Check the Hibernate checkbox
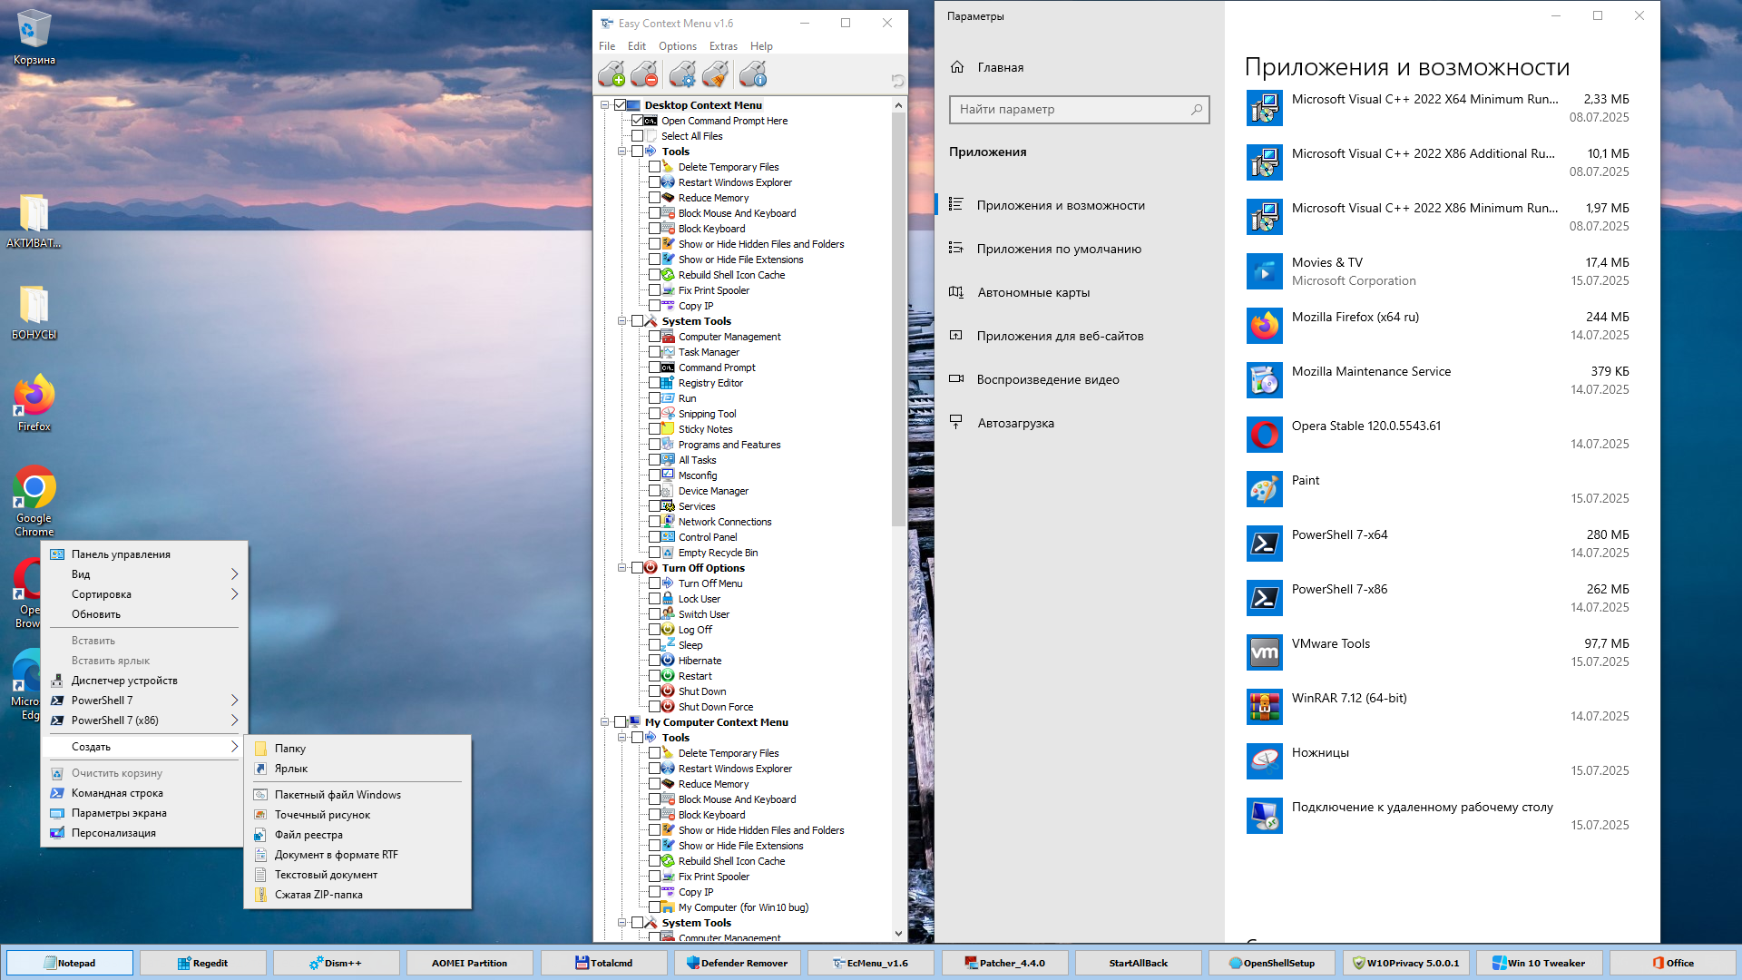This screenshot has width=1742, height=980. (x=655, y=661)
